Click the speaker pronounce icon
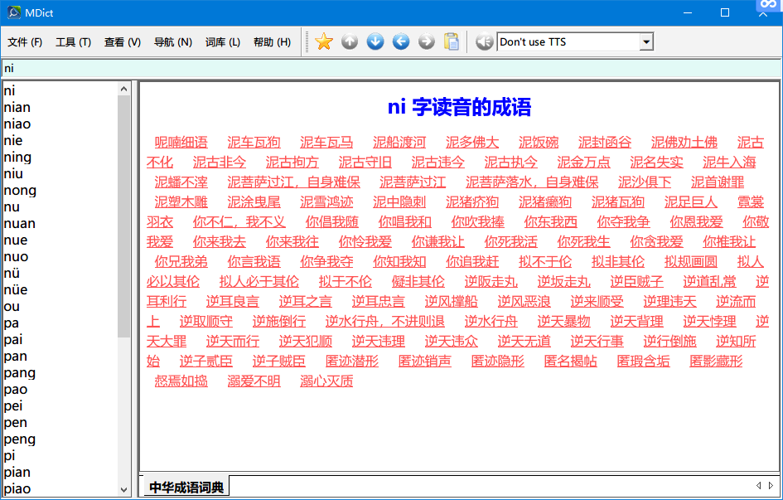Screen dimensions: 783x500 484,41
